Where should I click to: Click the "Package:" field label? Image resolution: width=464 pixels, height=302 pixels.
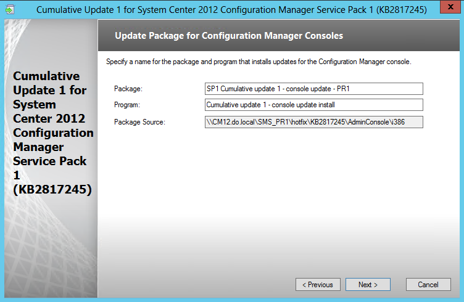point(128,89)
